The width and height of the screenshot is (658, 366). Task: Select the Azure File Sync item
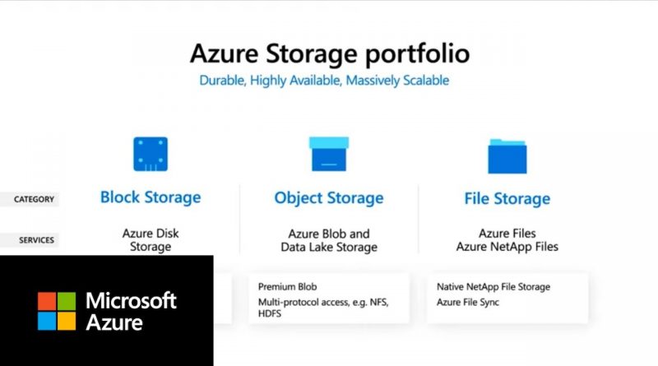point(468,302)
